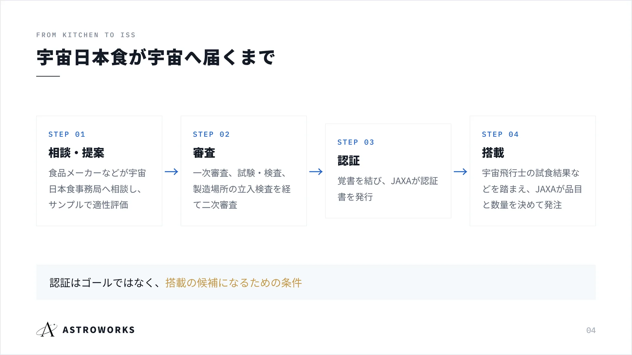Click the page number 04
The width and height of the screenshot is (632, 355).
pos(591,330)
